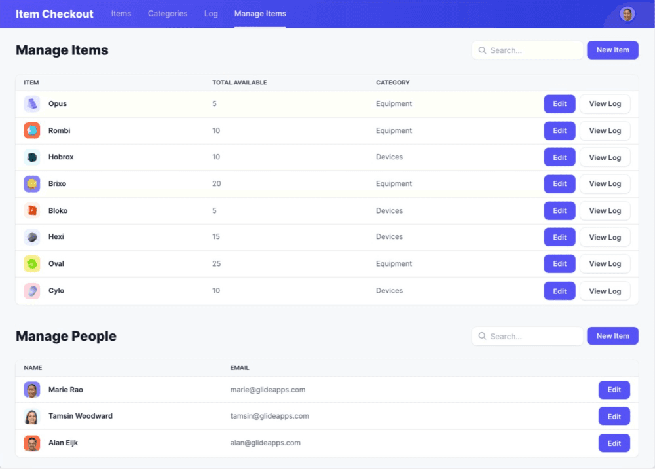Focus the Manage People search field
This screenshot has width=655, height=469.
tap(527, 336)
